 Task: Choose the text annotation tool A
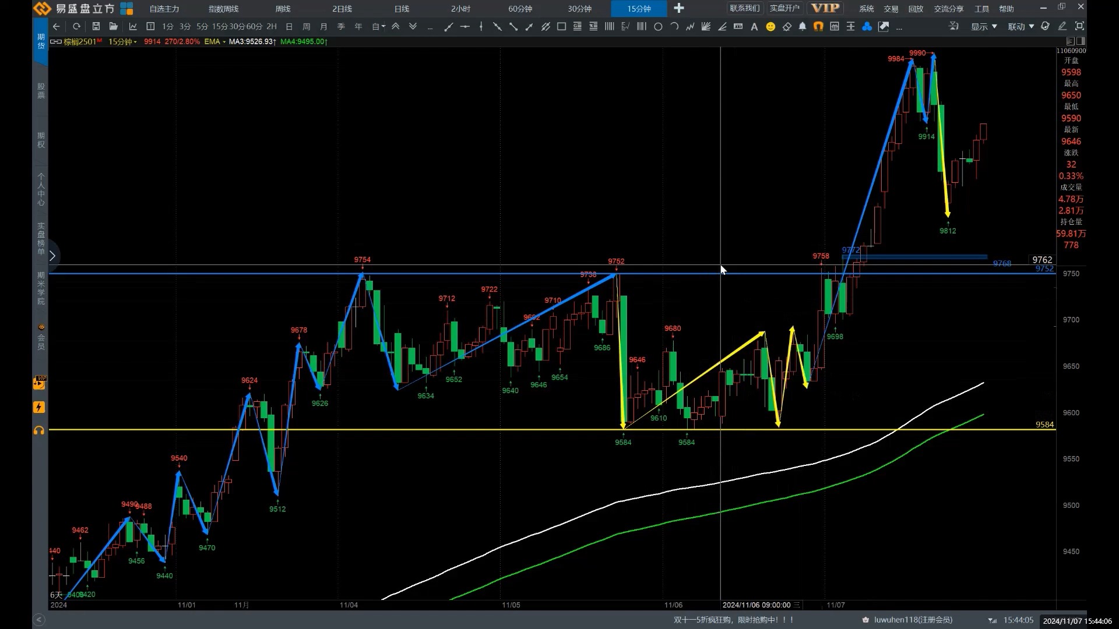[754, 26]
